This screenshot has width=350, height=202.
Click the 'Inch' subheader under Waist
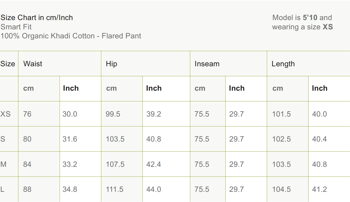[x=71, y=88]
